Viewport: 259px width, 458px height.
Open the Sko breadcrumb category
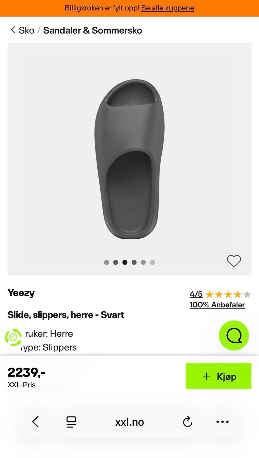pyautogui.click(x=26, y=30)
